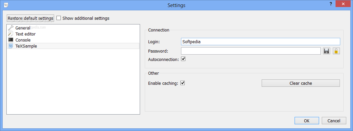Image resolution: width=353 pixels, height=131 pixels.
Task: Click the Clear cache button
Action: 301,83
